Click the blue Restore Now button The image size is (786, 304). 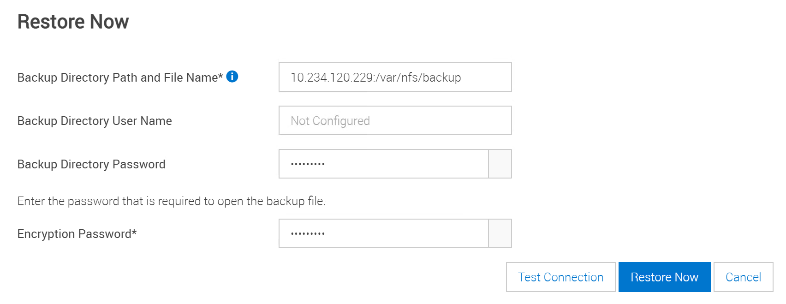click(664, 277)
